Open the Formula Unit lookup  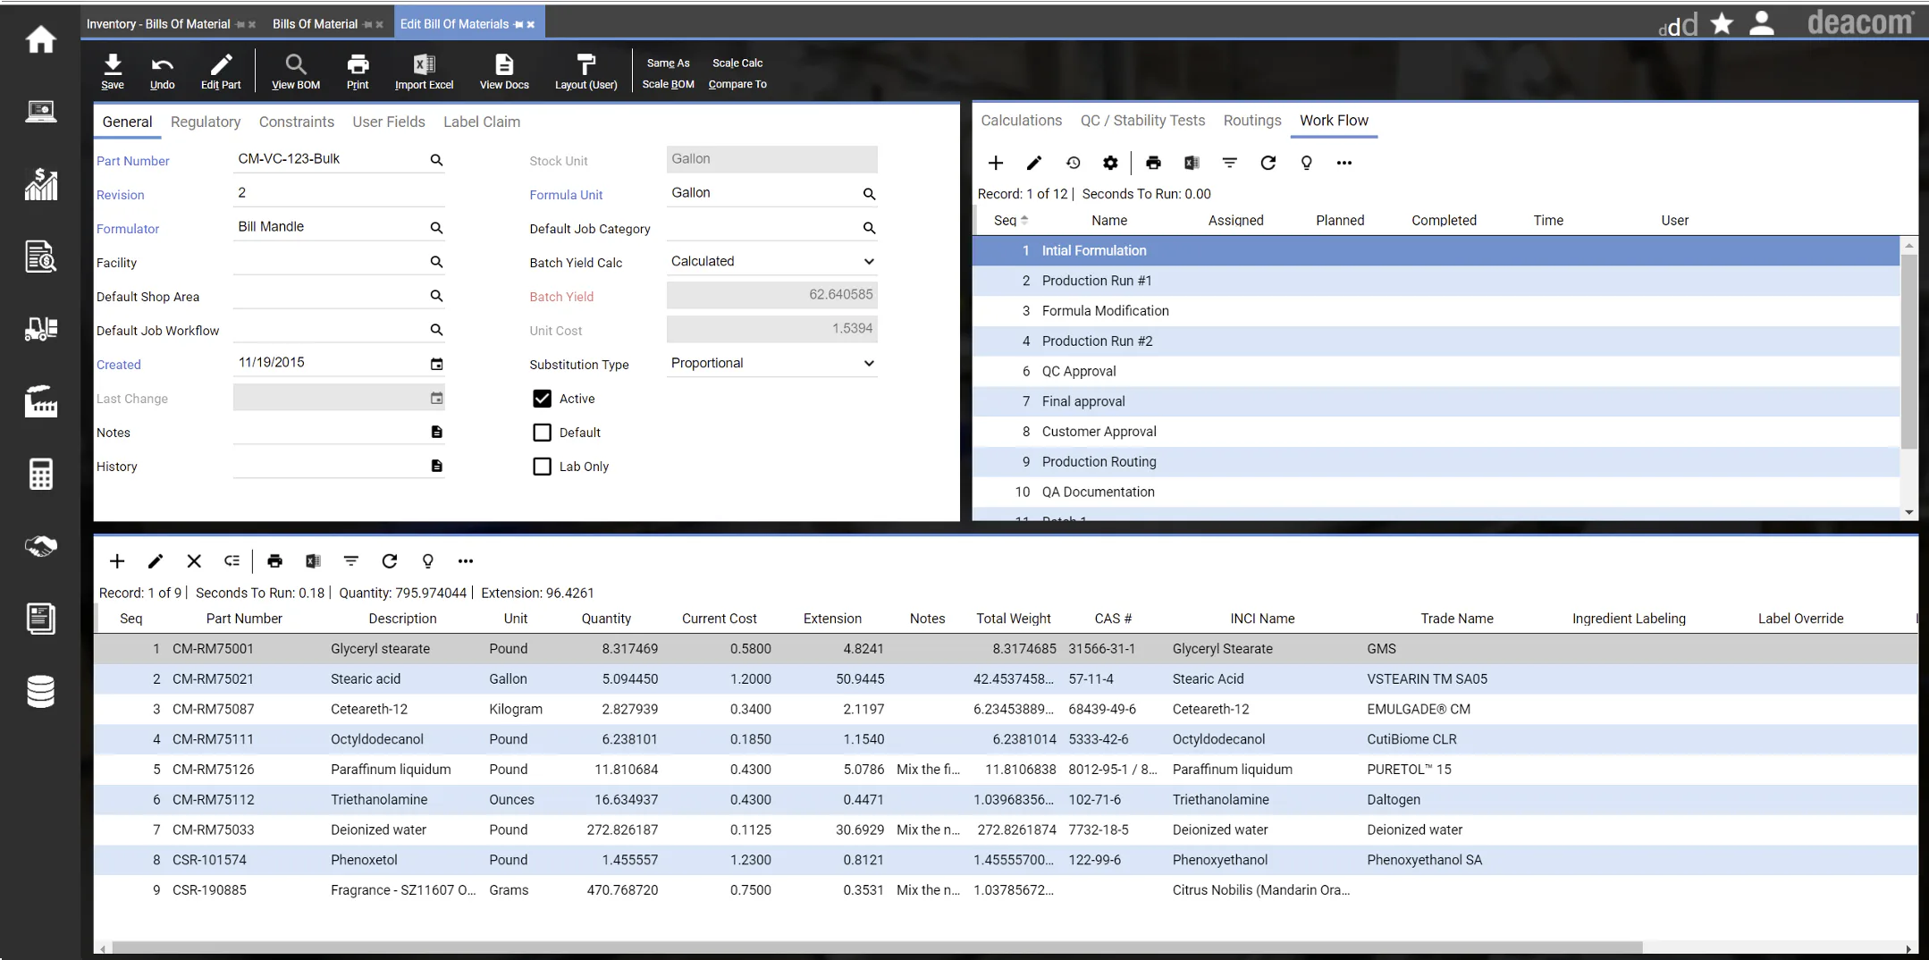[868, 193]
